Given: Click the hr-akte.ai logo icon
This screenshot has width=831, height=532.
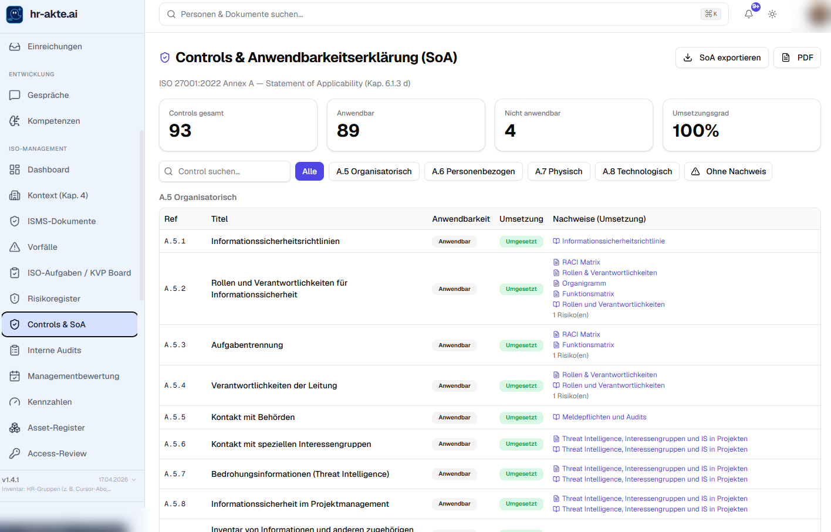Looking at the screenshot, I should (x=15, y=14).
